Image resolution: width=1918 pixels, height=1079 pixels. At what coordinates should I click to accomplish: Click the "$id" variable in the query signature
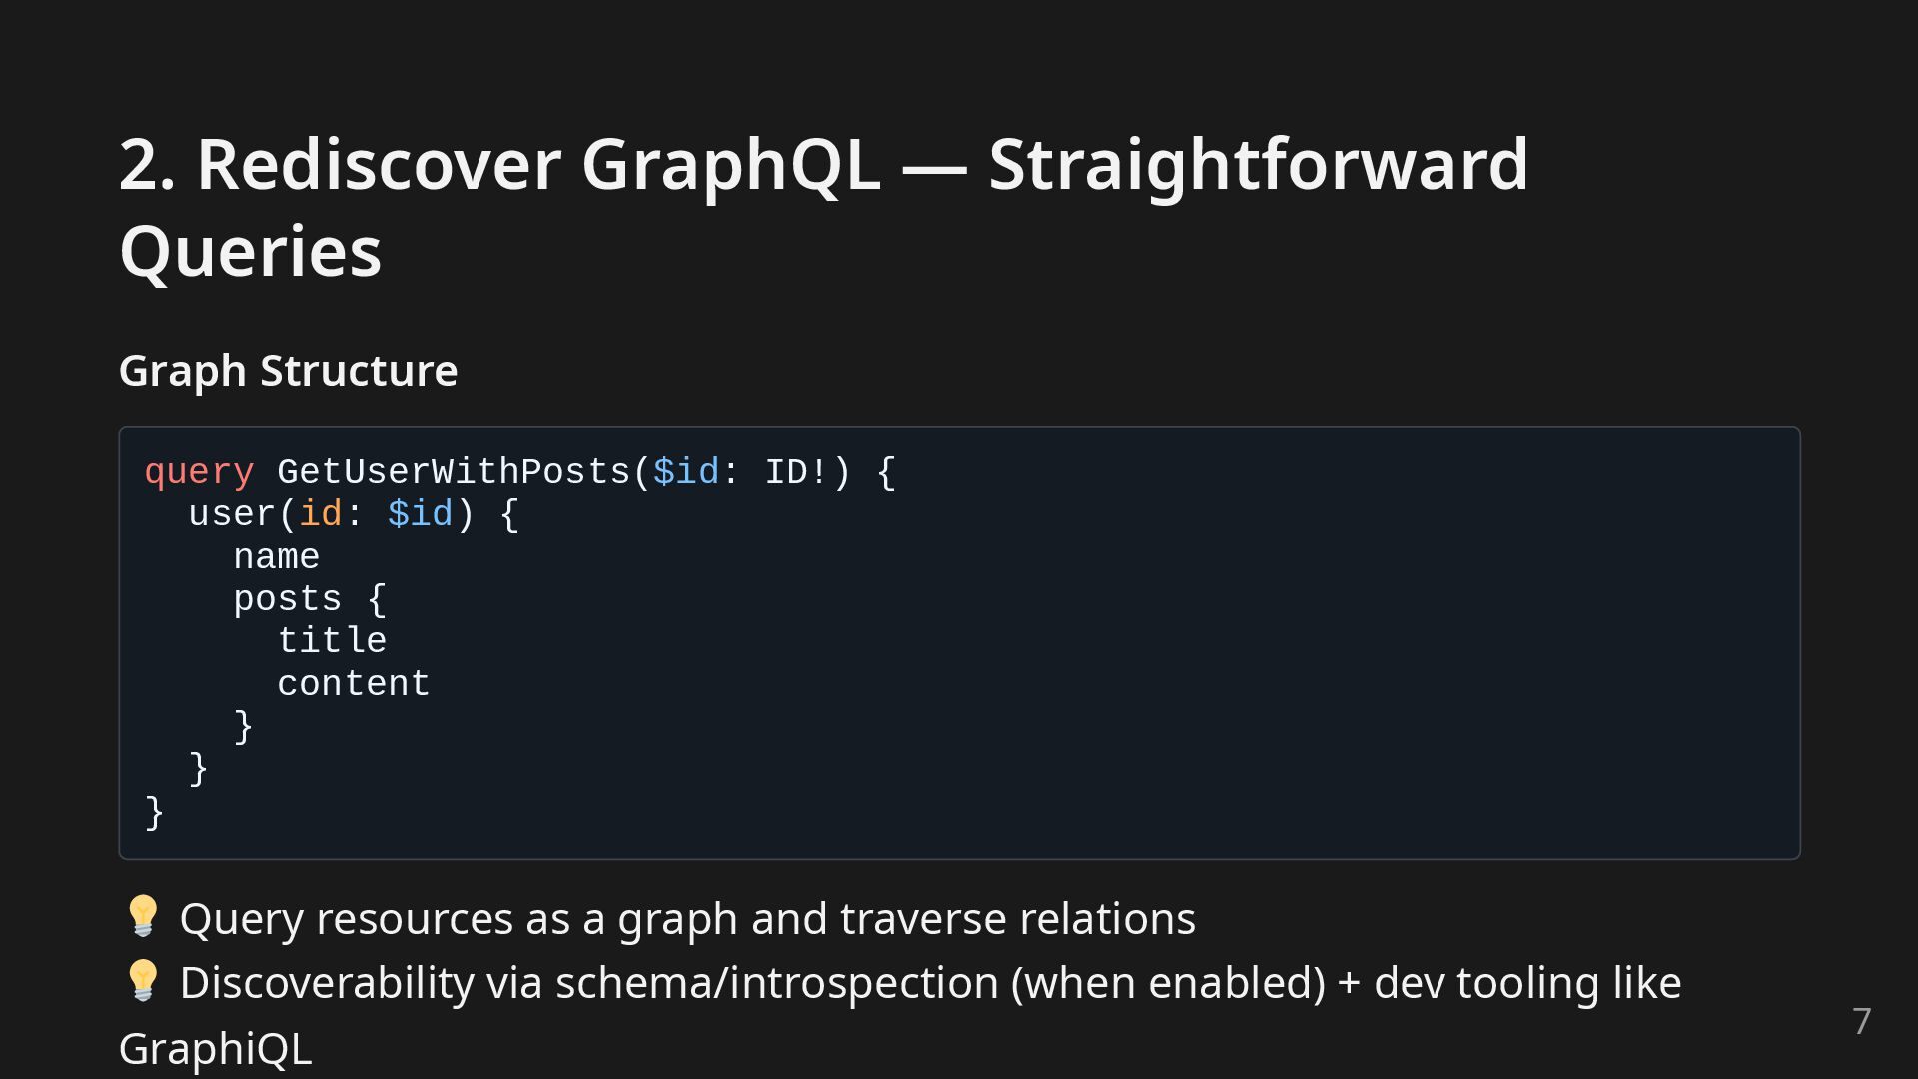[685, 472]
